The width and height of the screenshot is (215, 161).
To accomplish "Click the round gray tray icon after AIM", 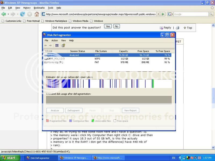I will [196, 158].
